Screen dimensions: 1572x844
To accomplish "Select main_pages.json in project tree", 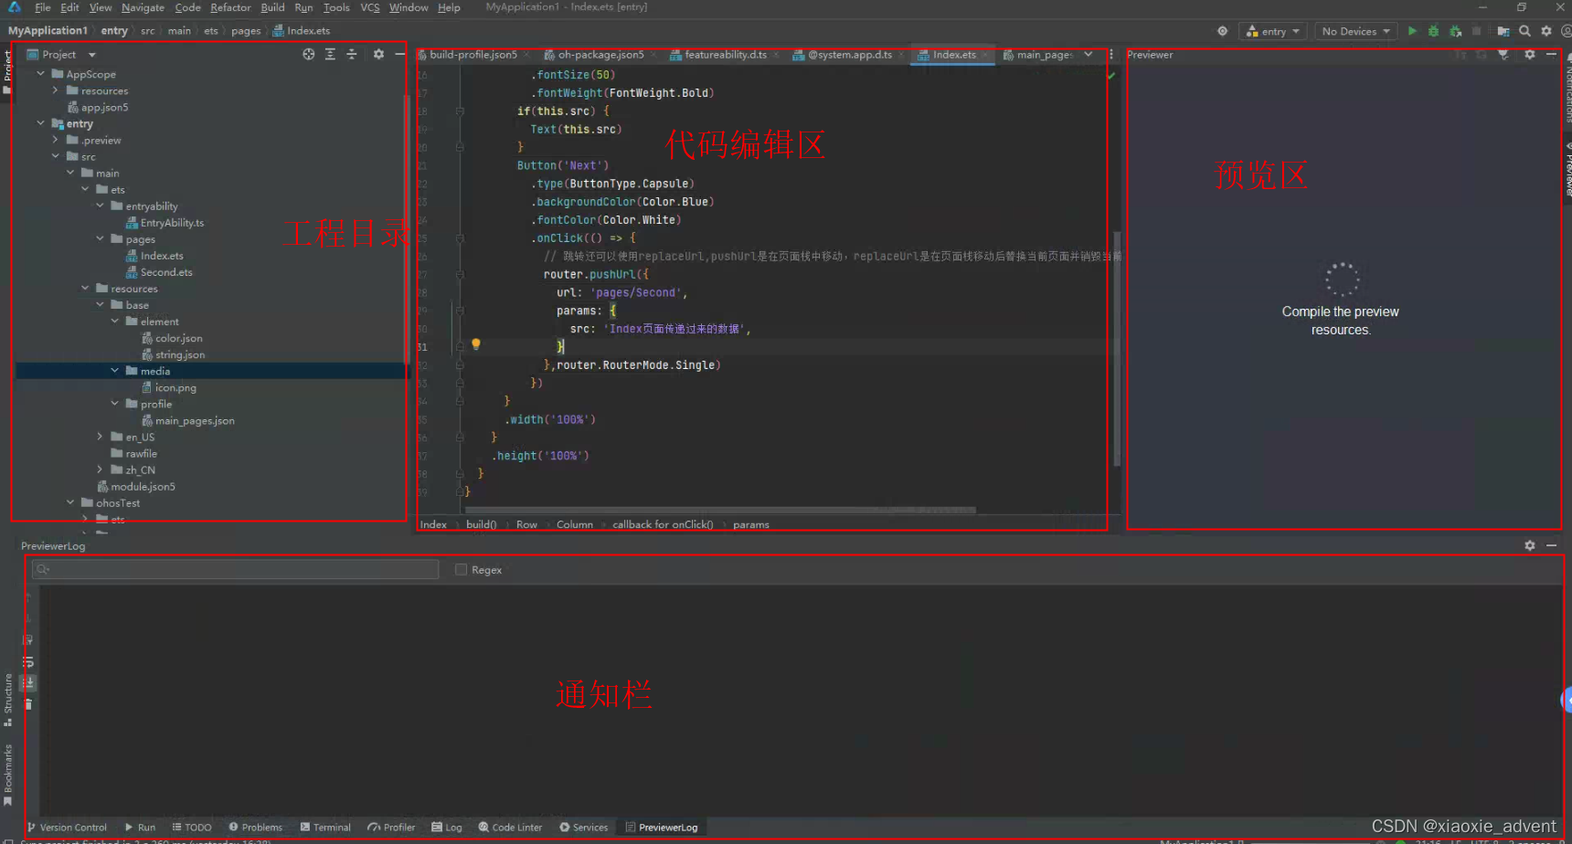I will (195, 420).
